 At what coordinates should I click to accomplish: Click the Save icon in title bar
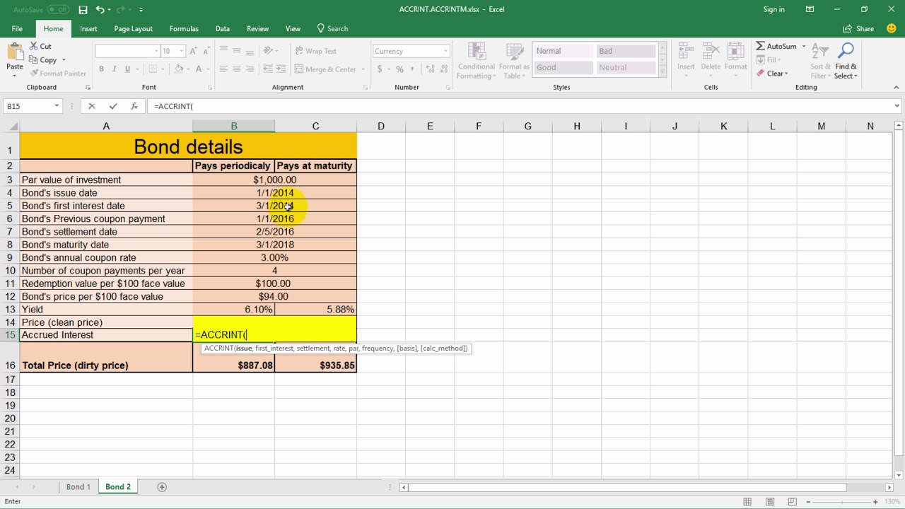coord(83,10)
